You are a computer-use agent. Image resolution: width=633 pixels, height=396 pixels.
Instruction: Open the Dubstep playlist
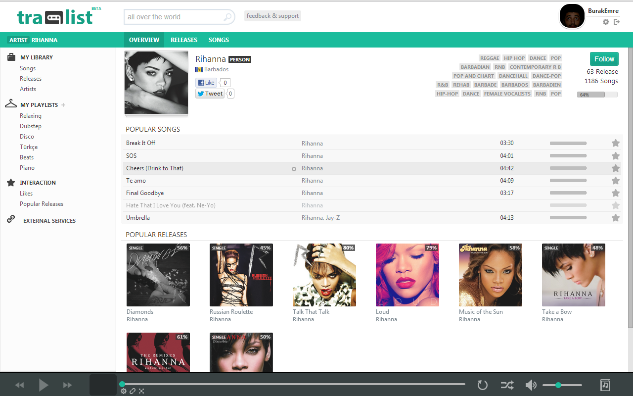pyautogui.click(x=31, y=126)
